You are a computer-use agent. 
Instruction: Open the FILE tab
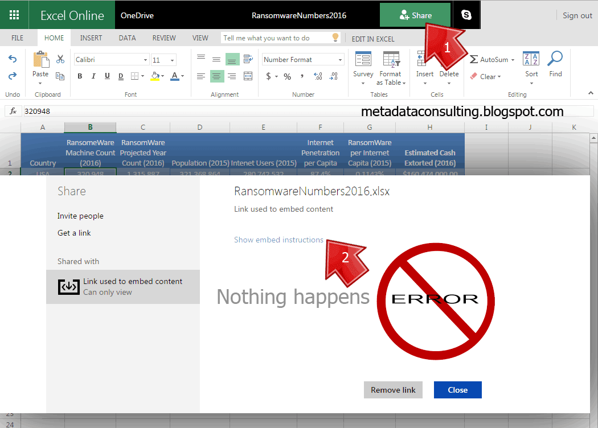(17, 38)
